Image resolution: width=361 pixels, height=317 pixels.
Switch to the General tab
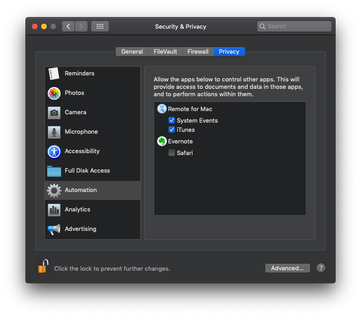click(132, 52)
